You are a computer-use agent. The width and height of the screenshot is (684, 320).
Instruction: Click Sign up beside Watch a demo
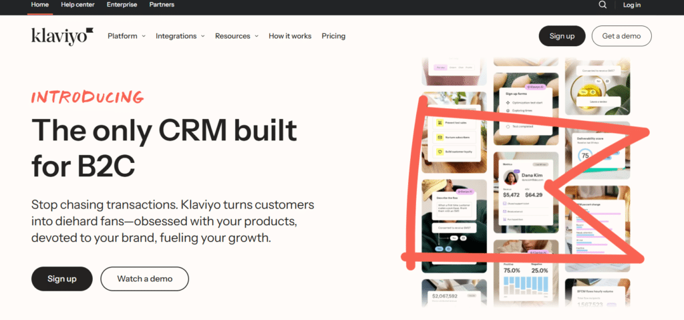point(62,279)
